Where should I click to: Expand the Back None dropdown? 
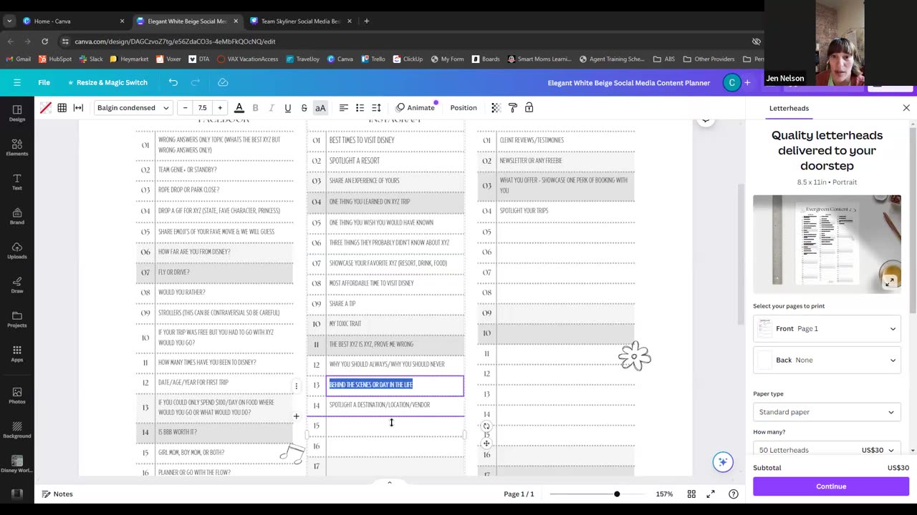click(x=827, y=360)
